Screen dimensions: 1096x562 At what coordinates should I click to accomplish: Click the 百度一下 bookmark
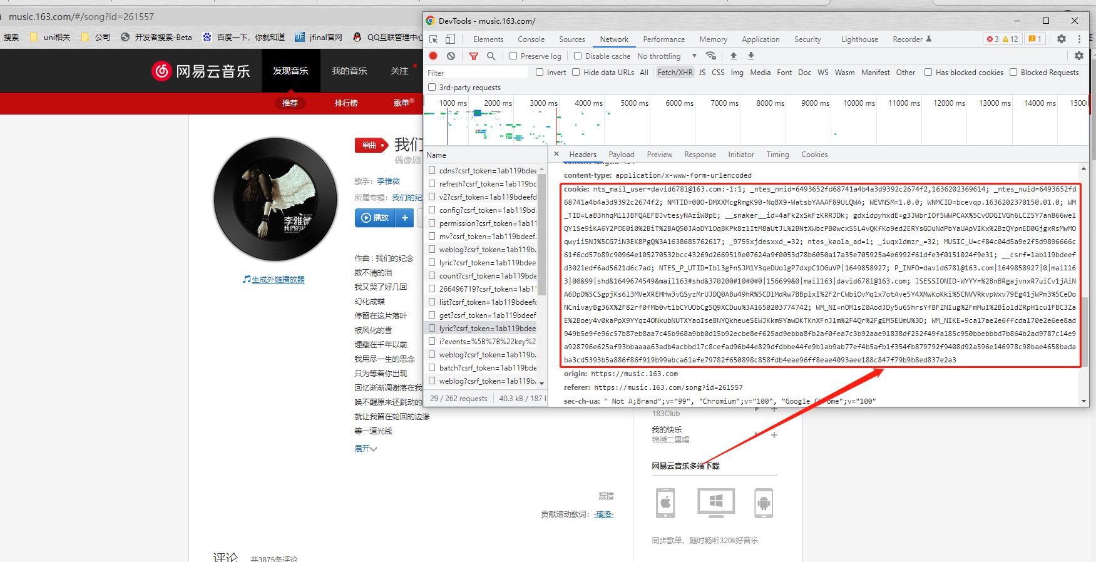pyautogui.click(x=243, y=37)
